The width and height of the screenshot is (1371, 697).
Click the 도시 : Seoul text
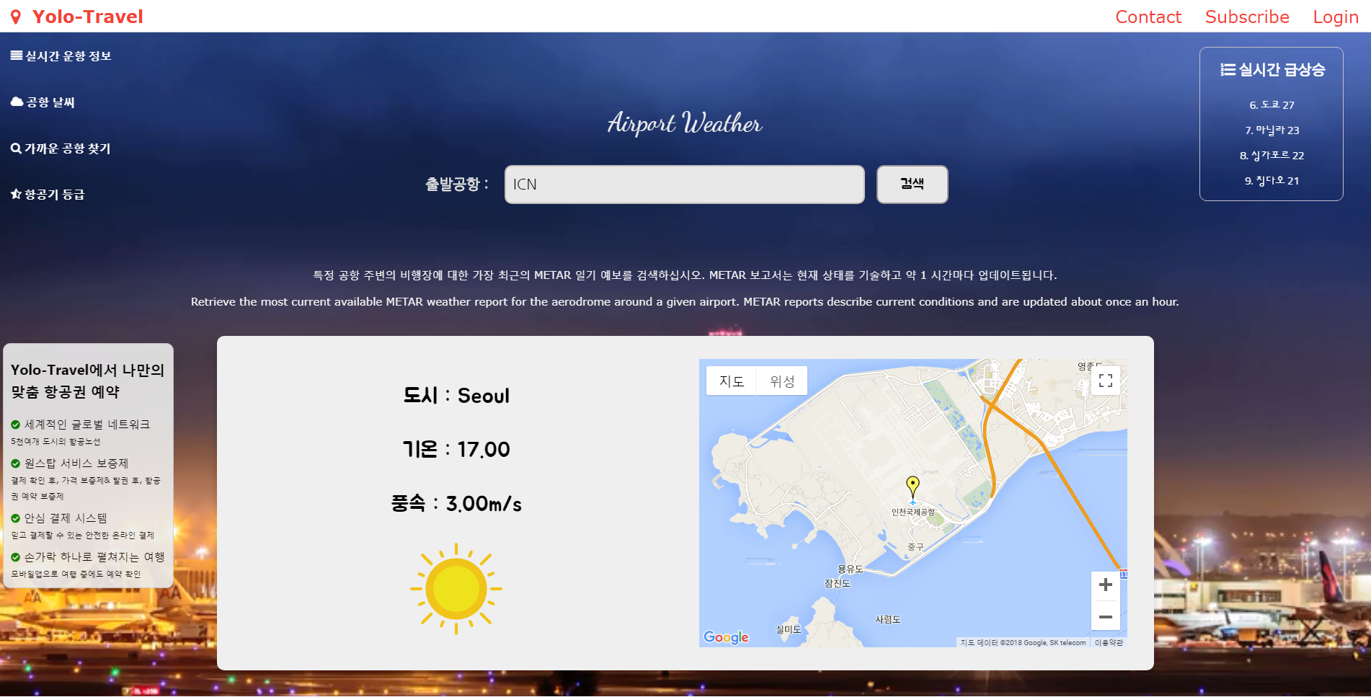(x=456, y=396)
